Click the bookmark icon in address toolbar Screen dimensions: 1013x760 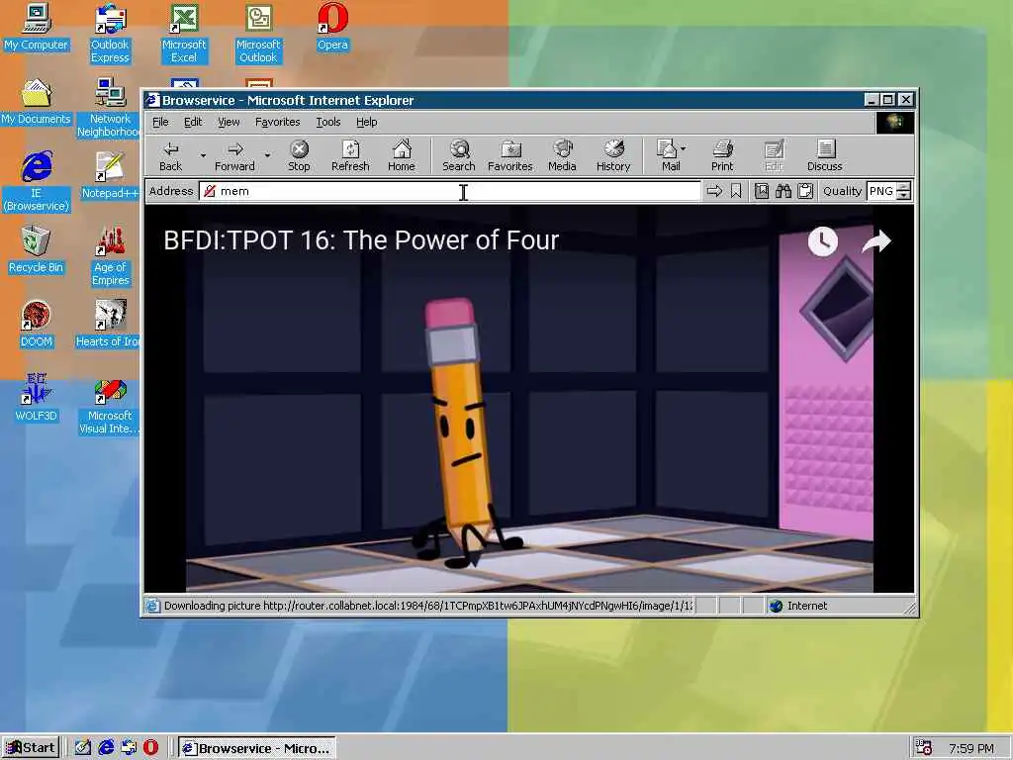[736, 191]
